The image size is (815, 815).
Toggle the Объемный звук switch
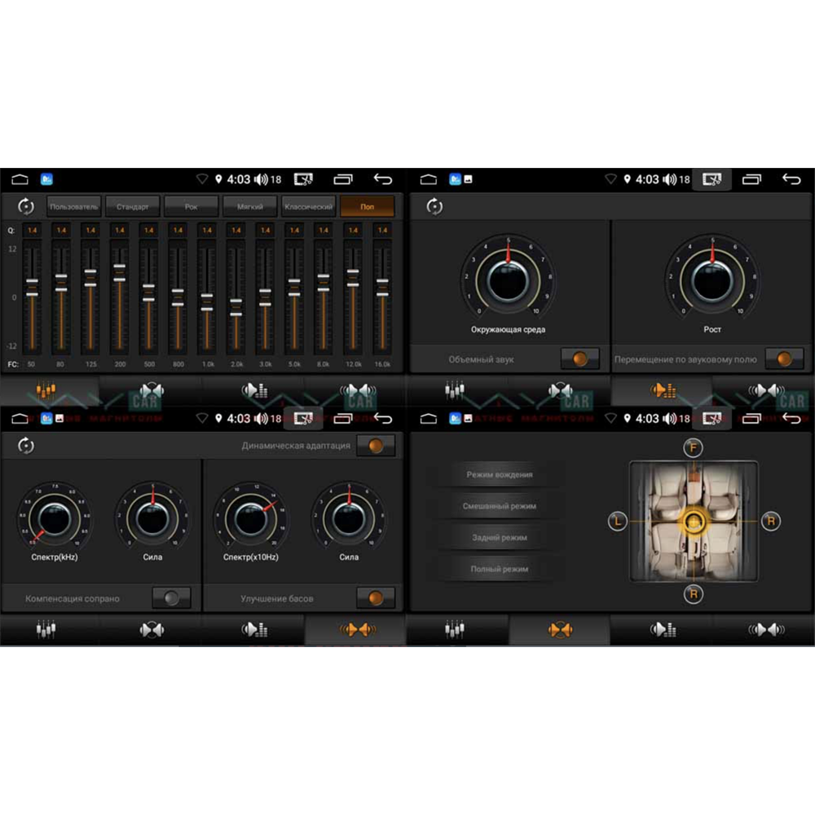(580, 359)
